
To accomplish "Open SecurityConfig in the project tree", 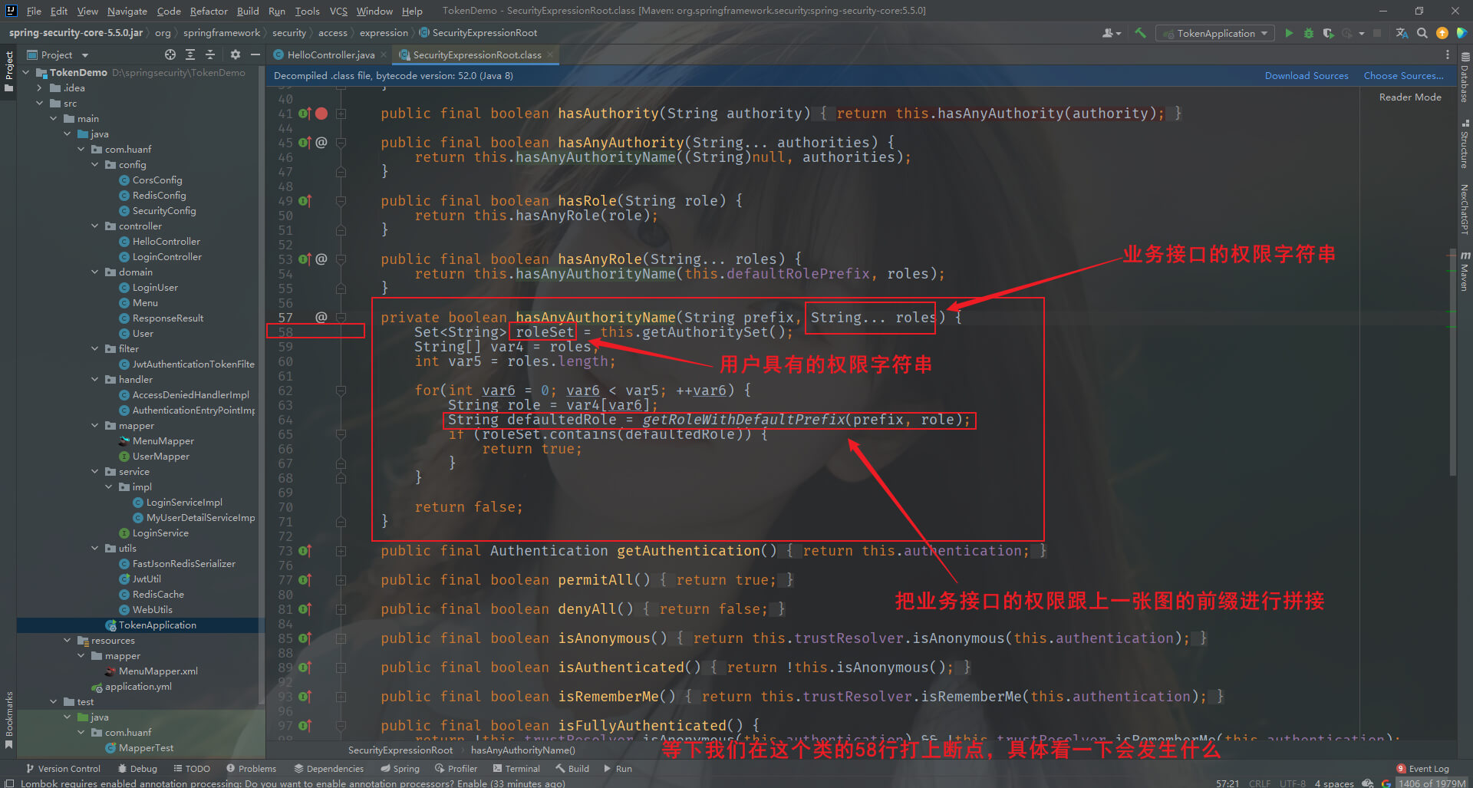I will (163, 211).
